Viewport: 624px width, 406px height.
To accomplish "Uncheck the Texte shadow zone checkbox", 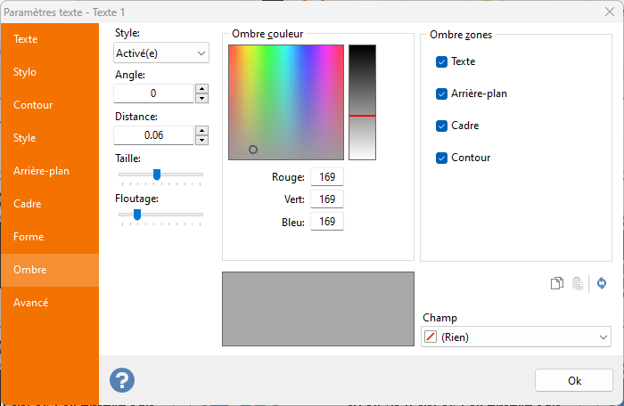I will [441, 61].
